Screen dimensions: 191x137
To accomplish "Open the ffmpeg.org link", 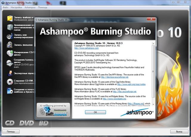I will tap(136, 103).
